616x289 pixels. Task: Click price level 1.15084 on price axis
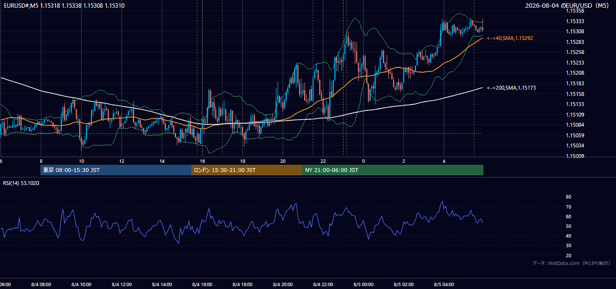[575, 125]
